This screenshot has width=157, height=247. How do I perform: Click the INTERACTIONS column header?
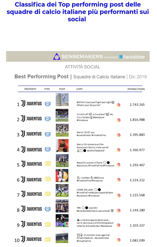[136, 89]
